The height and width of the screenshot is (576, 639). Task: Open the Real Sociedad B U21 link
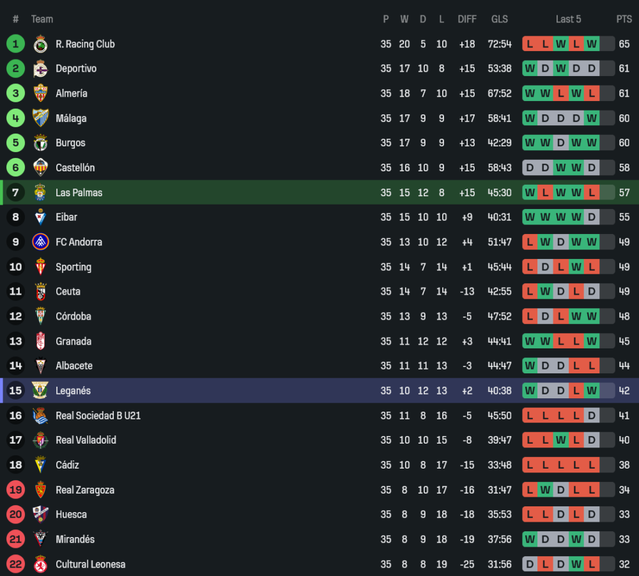pos(98,416)
